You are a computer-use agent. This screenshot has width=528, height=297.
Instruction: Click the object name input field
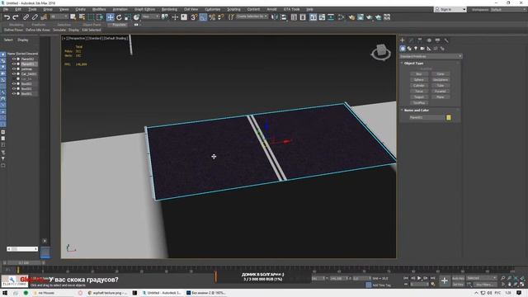tap(427, 117)
